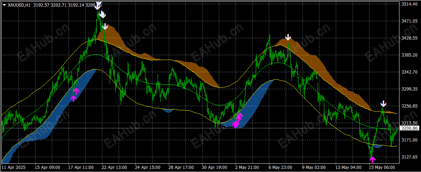Viewport: 421px width, 172px height.
Task: Click the 11 Apr 2025 date label
Action: 13,167
